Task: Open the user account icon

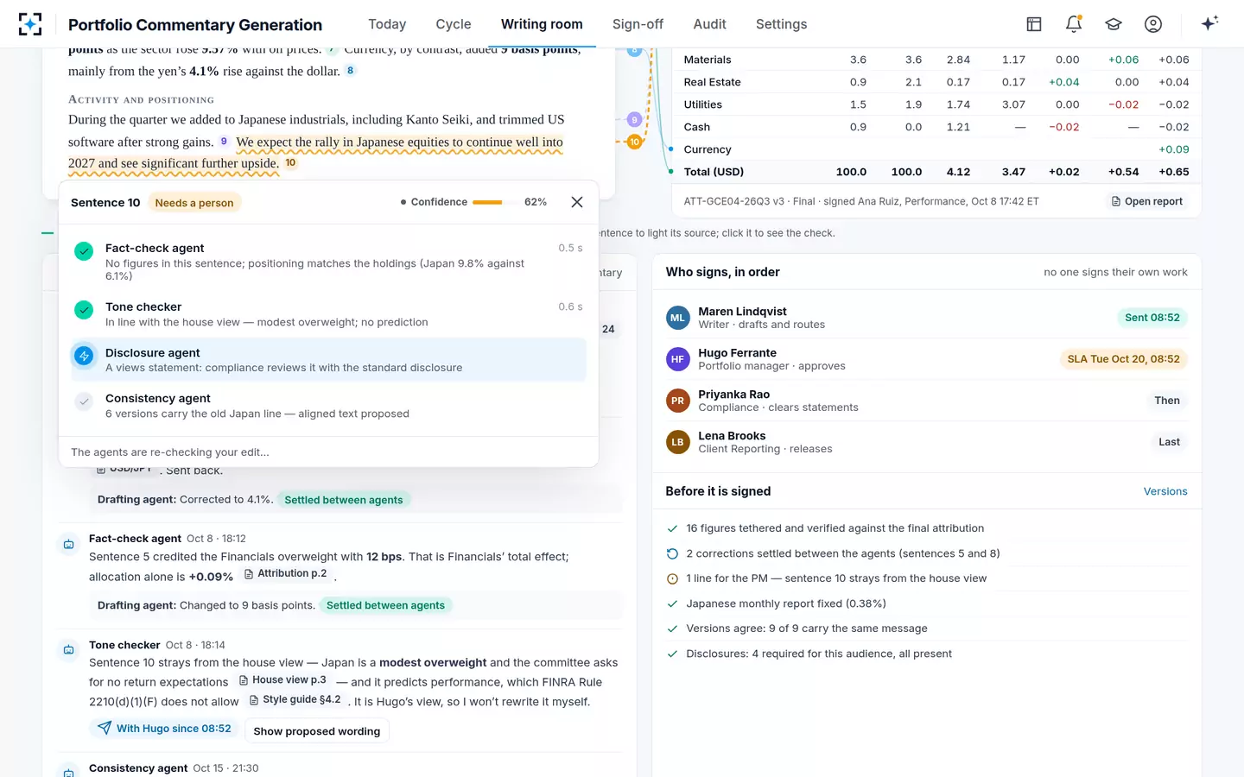Action: [1153, 24]
